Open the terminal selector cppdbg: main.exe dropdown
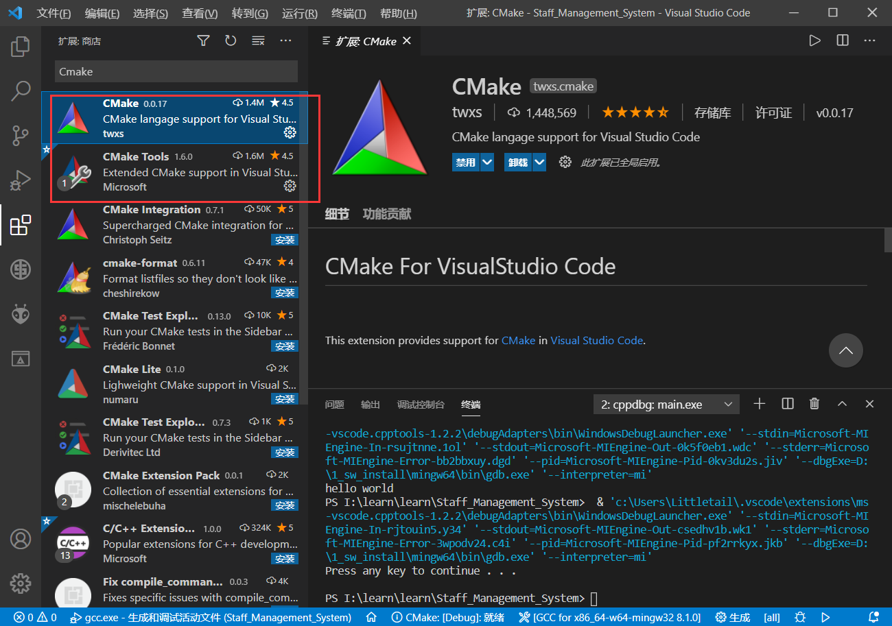The height and width of the screenshot is (626, 892). [666, 405]
